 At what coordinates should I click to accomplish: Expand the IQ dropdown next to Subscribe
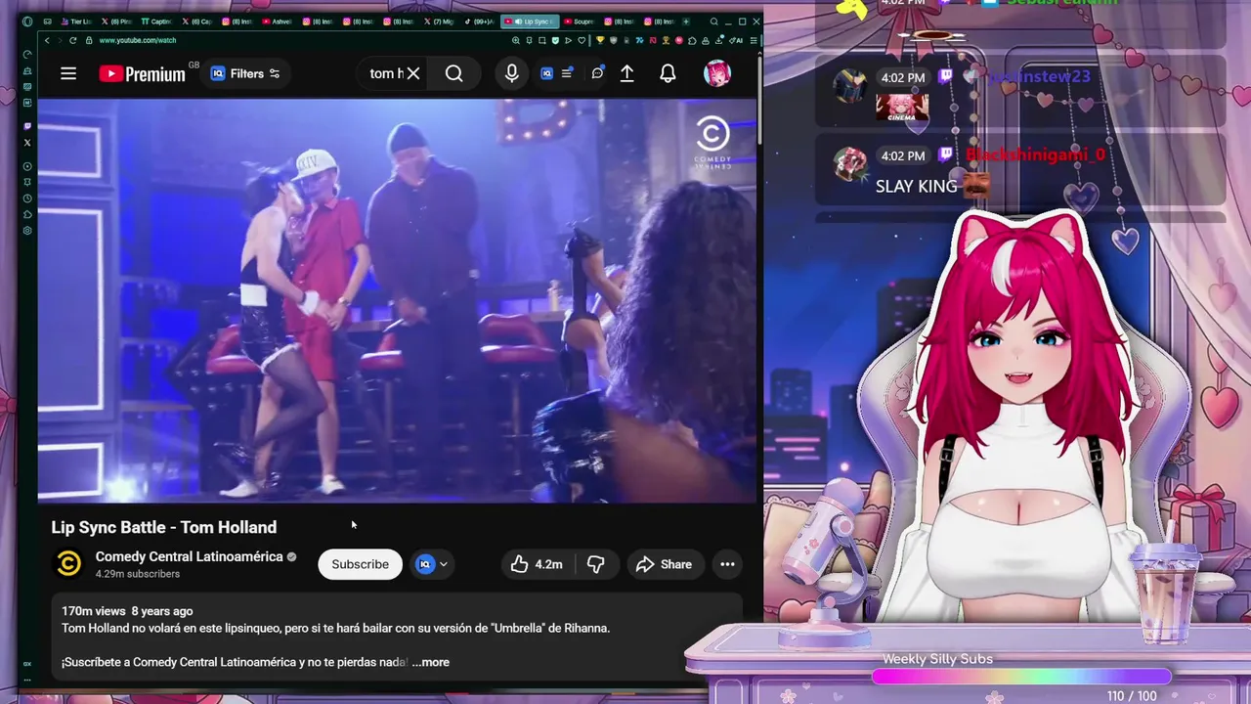pyautogui.click(x=432, y=564)
